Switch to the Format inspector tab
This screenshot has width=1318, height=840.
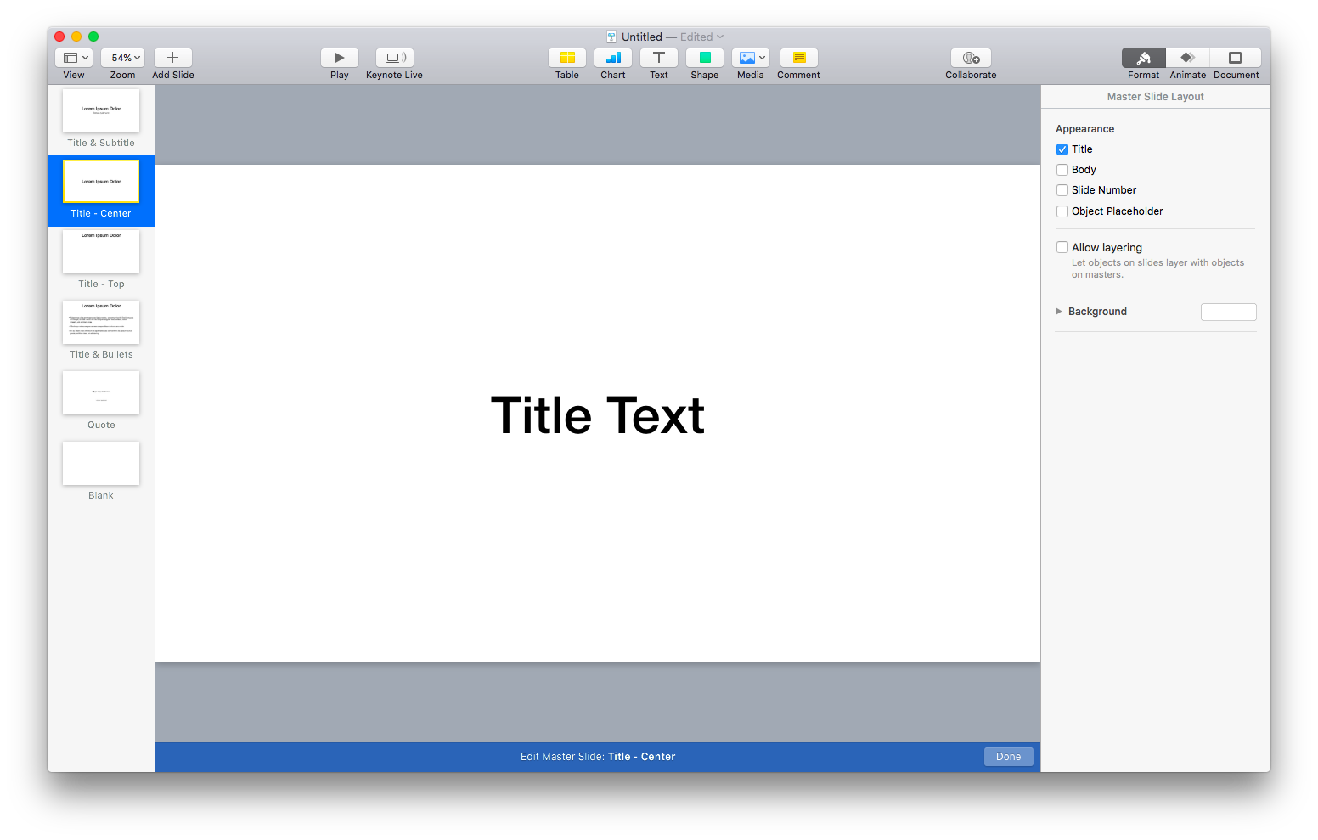pos(1144,58)
